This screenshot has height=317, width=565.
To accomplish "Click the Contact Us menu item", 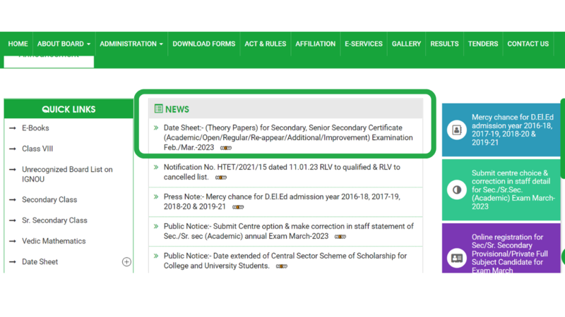I will (x=528, y=44).
